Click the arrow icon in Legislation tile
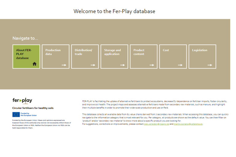The image size is (236, 157). pos(210,65)
